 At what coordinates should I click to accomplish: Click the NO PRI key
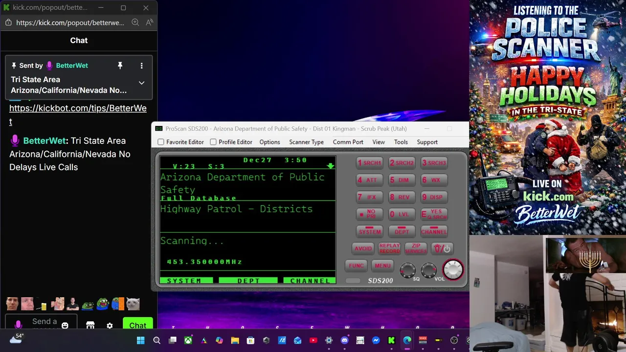(x=369, y=214)
